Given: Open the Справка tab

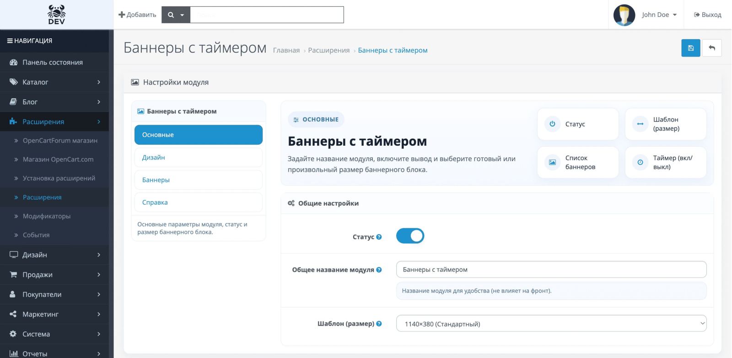Looking at the screenshot, I should pyautogui.click(x=199, y=202).
